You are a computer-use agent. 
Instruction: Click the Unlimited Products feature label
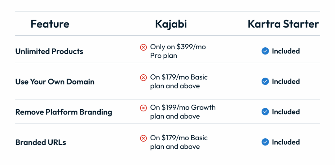tap(49, 51)
